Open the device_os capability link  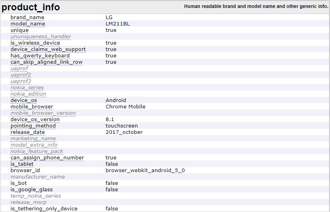24,100
